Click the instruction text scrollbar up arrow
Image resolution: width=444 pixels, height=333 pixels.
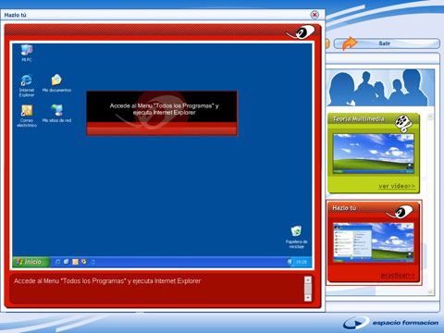pyautogui.click(x=308, y=279)
